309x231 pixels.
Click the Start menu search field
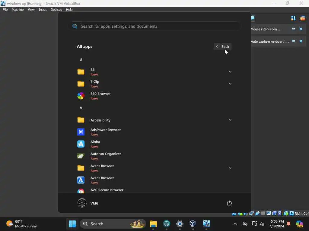coord(154,26)
